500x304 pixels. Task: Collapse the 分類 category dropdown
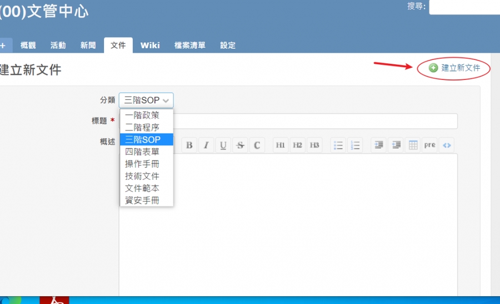(x=147, y=100)
